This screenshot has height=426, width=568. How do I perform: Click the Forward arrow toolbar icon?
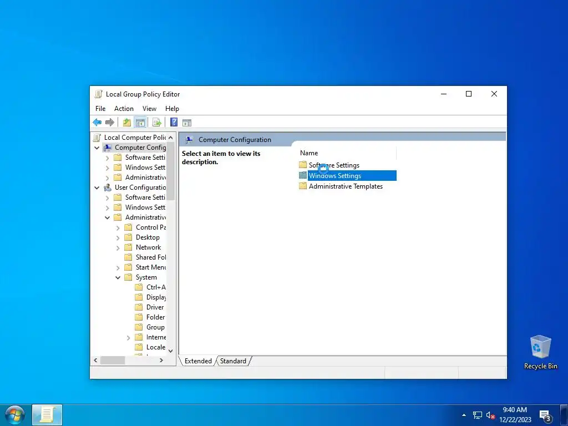point(109,123)
